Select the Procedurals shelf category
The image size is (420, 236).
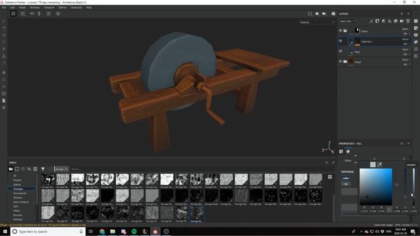tap(20, 193)
